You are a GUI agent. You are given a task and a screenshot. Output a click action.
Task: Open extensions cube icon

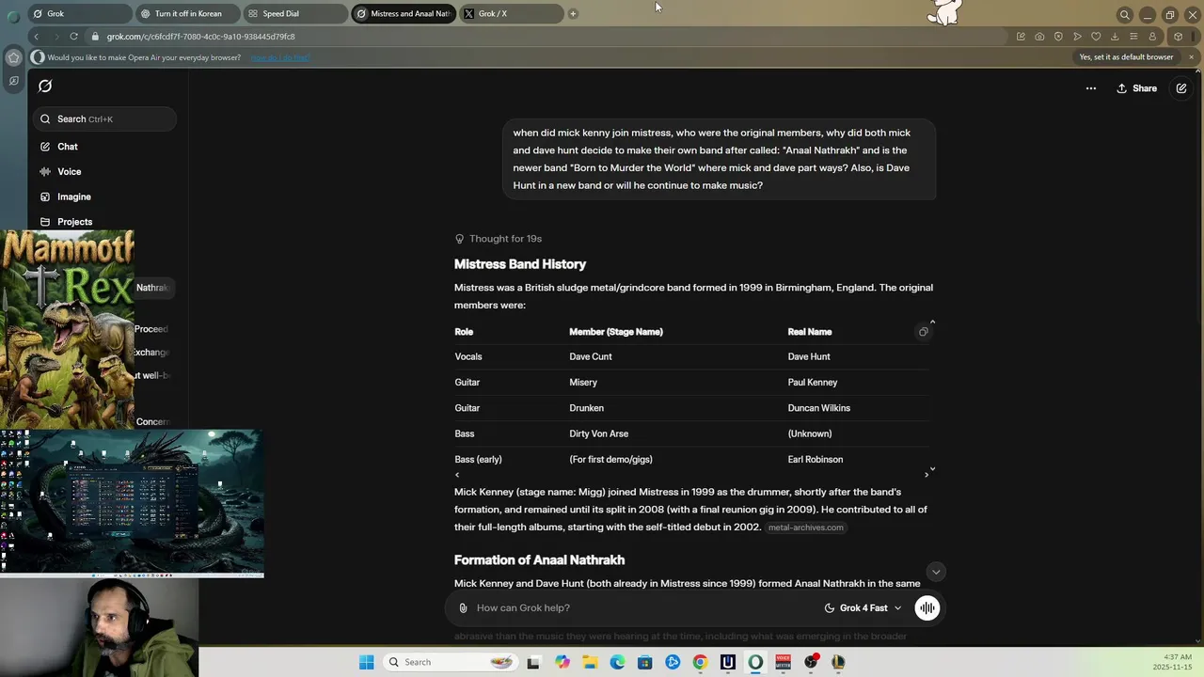1178,37
